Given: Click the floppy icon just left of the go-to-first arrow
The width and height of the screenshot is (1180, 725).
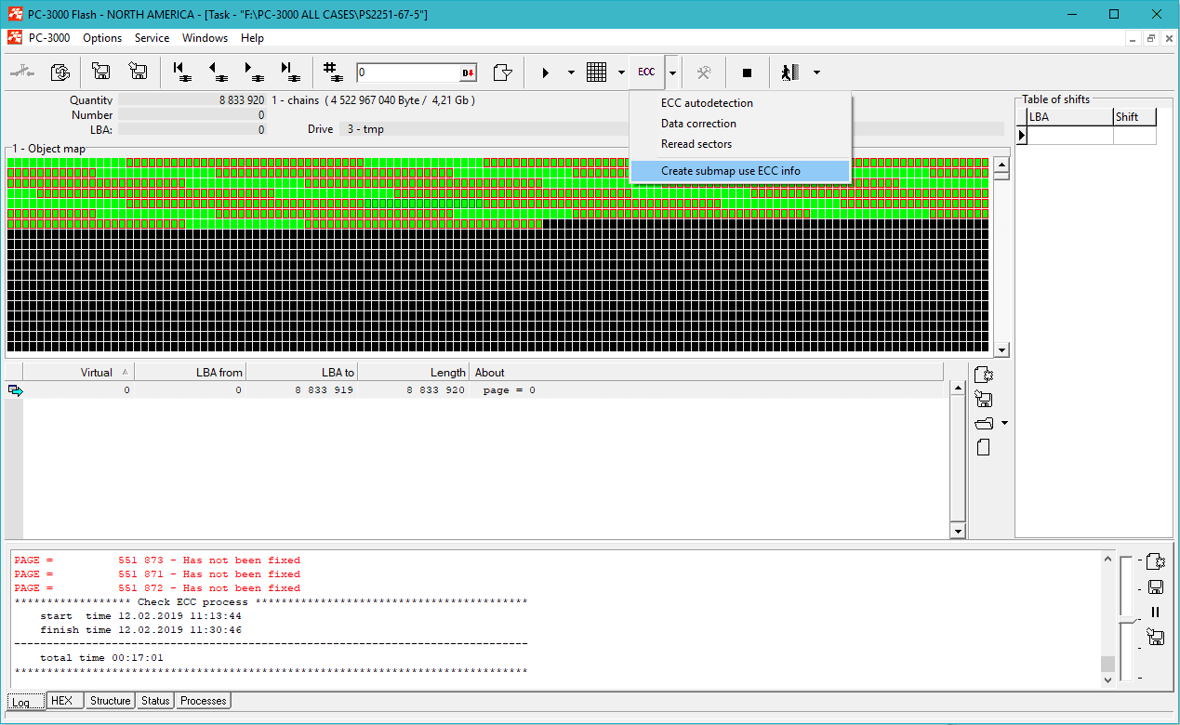Looking at the screenshot, I should point(138,72).
